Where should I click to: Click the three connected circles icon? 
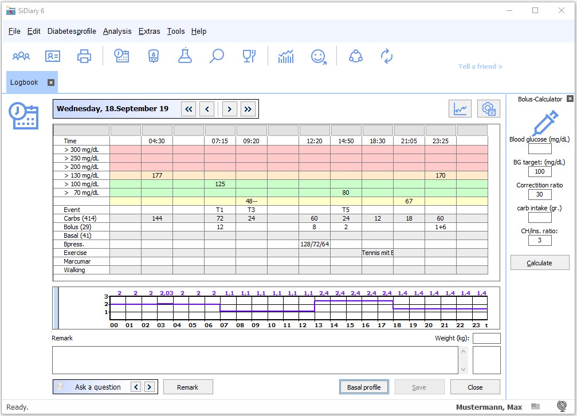pyautogui.click(x=355, y=56)
